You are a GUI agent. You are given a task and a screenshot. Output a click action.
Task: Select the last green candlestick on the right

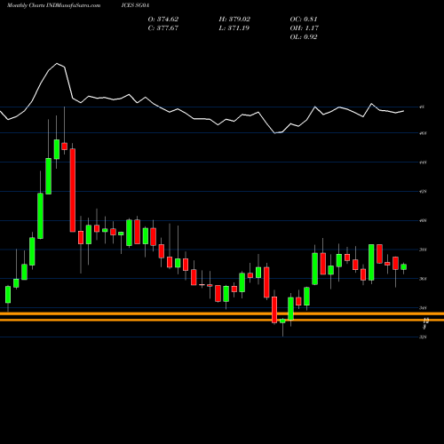tap(404, 267)
